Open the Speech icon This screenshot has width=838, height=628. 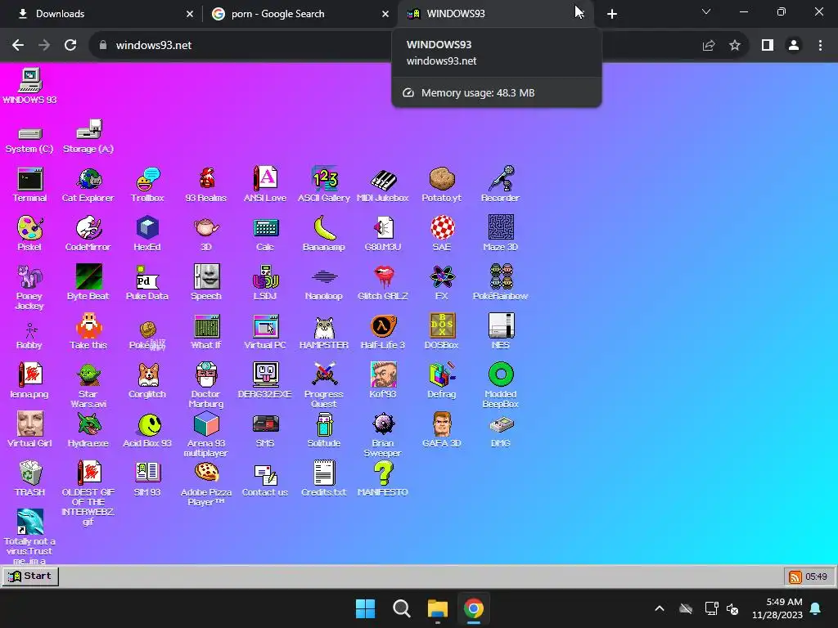point(206,283)
